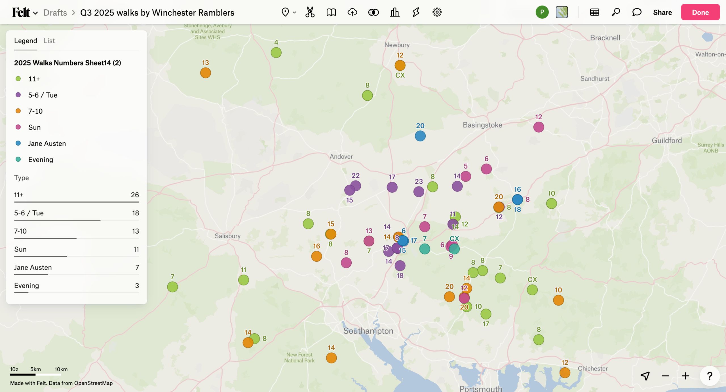This screenshot has width=726, height=392.
Task: Click the scissors clip tool icon
Action: [x=310, y=12]
